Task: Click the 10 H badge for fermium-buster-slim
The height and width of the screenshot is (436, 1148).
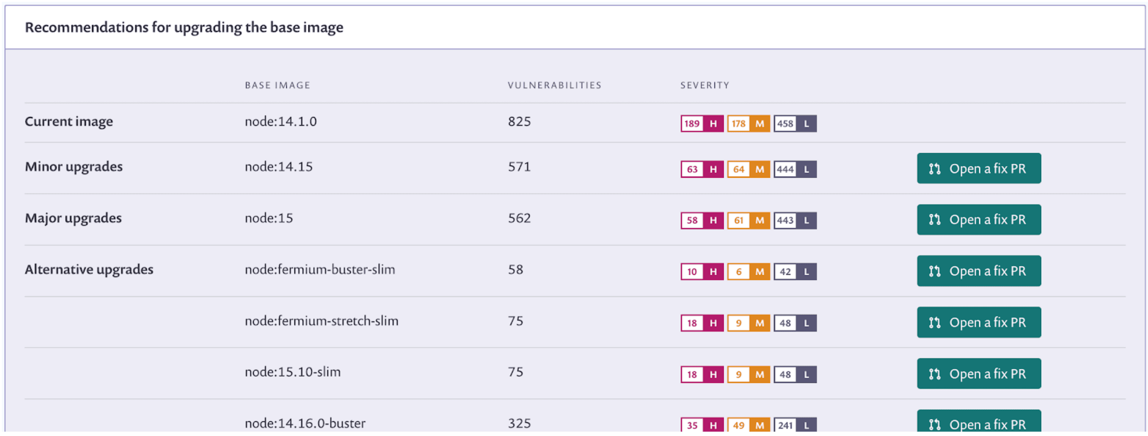Action: click(x=702, y=272)
